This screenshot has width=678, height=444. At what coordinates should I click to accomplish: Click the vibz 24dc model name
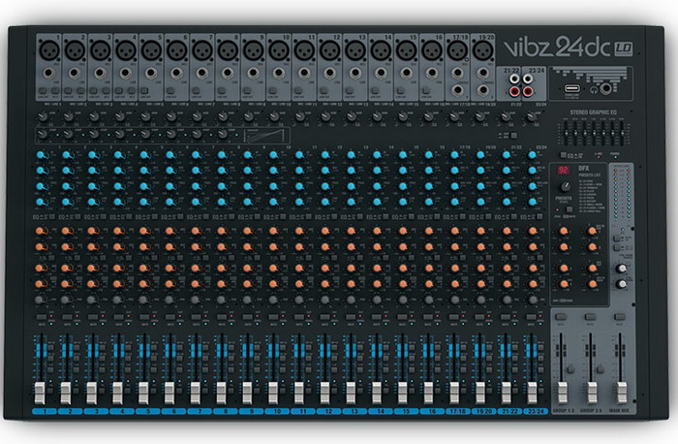(x=558, y=48)
